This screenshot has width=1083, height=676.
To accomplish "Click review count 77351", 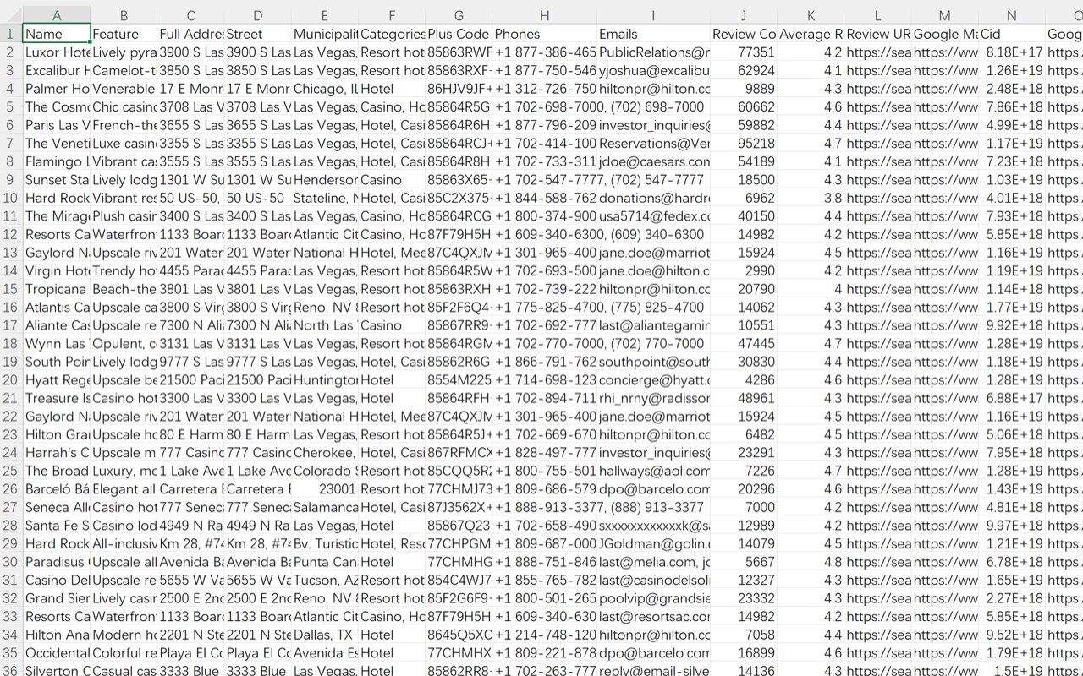I will click(x=744, y=52).
